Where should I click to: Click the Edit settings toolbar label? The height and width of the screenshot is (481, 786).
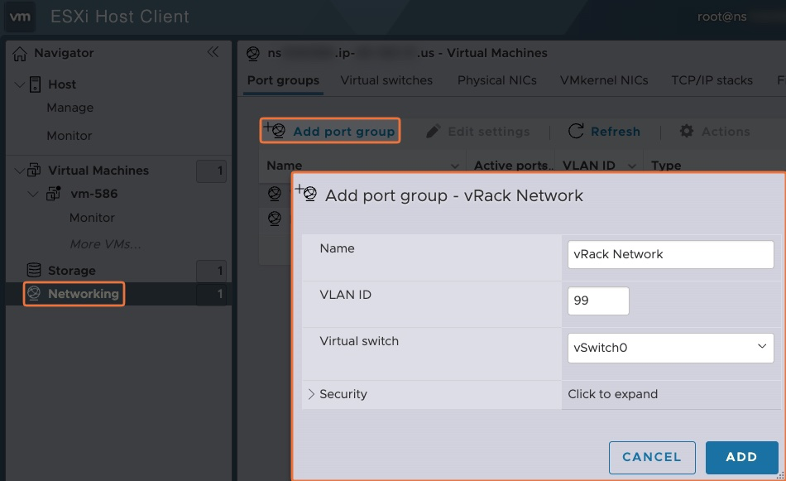coord(489,132)
